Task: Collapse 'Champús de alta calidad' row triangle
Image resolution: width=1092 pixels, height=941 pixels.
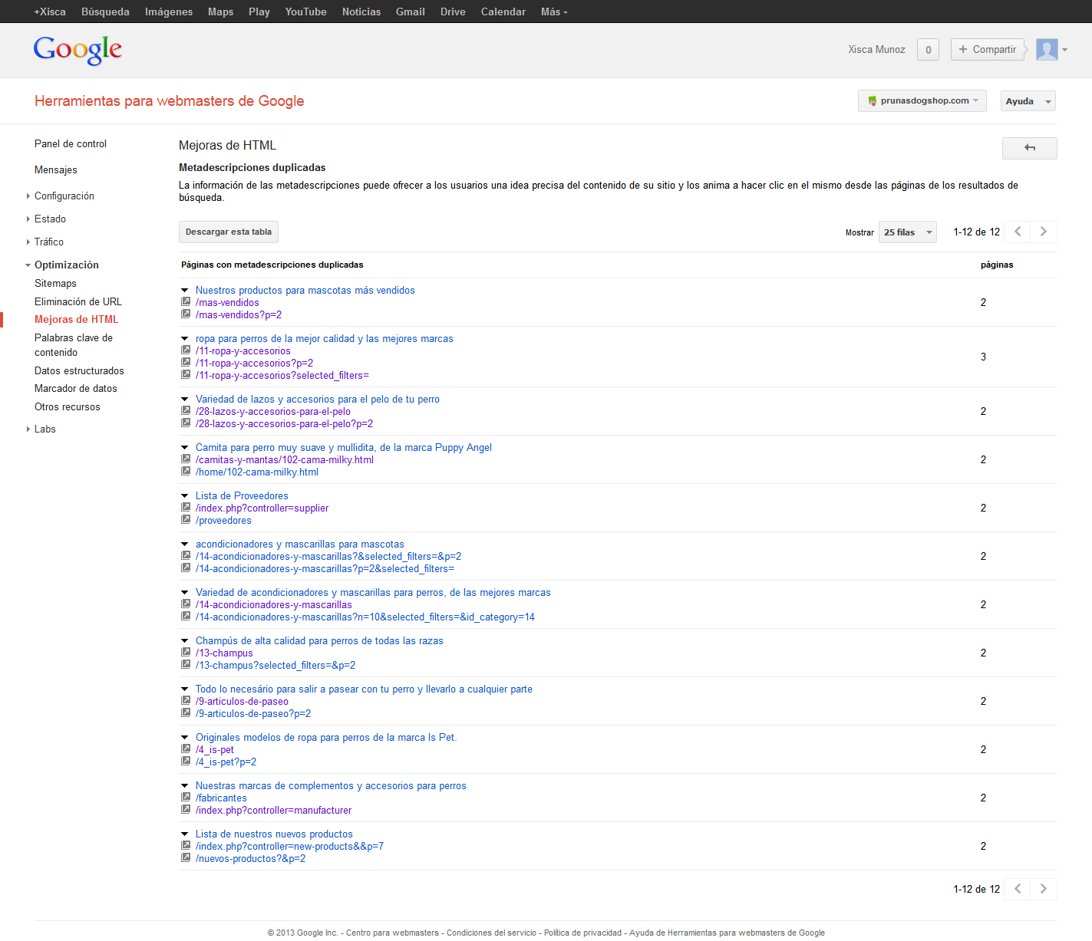Action: click(185, 641)
